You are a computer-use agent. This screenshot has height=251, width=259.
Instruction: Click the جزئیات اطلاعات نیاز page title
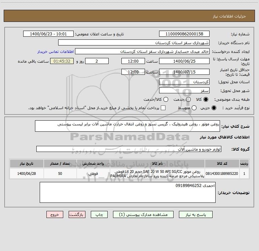[x=229, y=16]
